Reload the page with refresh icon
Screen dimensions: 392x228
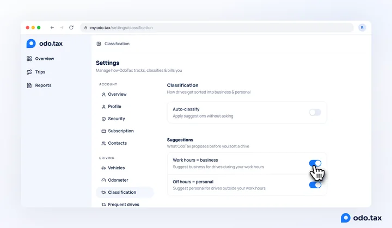click(71, 28)
